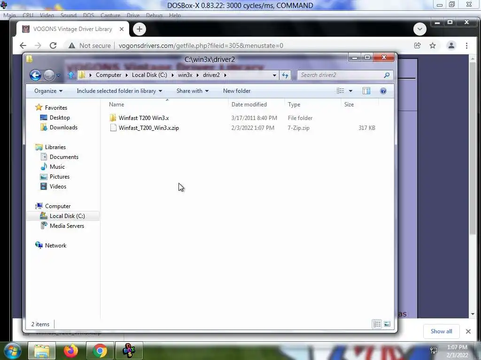Image resolution: width=481 pixels, height=360 pixels.
Task: Open the Share with menu
Action: 192,91
